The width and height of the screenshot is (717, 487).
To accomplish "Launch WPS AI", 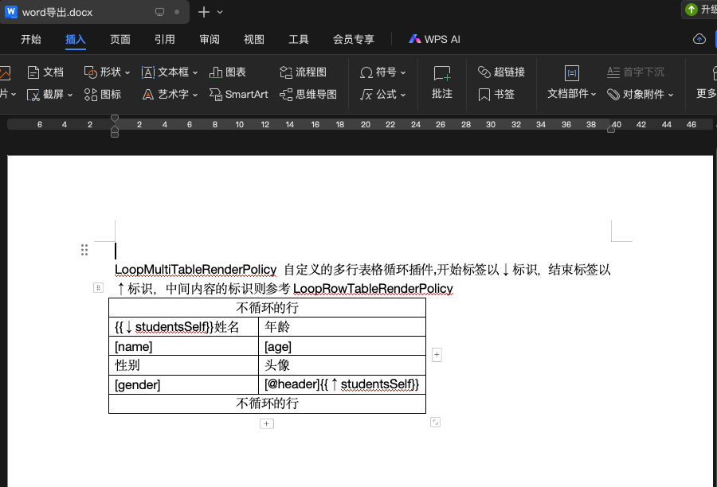I will click(x=435, y=39).
